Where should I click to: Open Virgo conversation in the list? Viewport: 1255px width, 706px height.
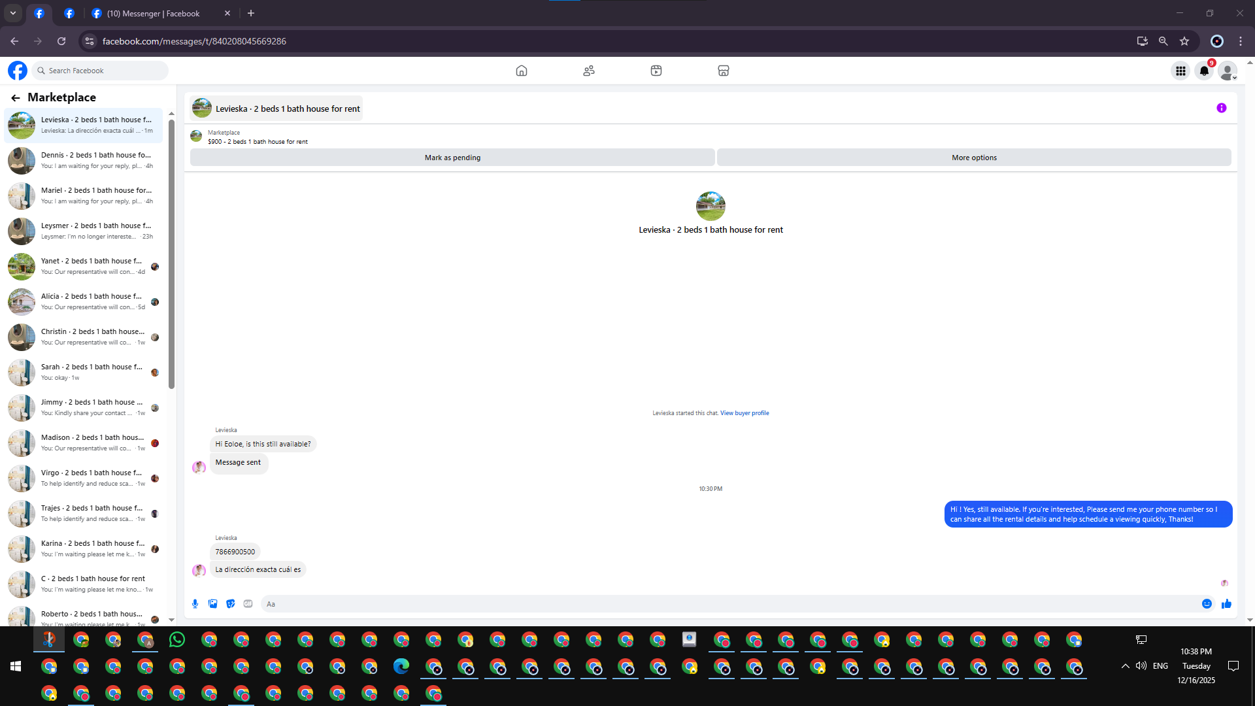(84, 478)
